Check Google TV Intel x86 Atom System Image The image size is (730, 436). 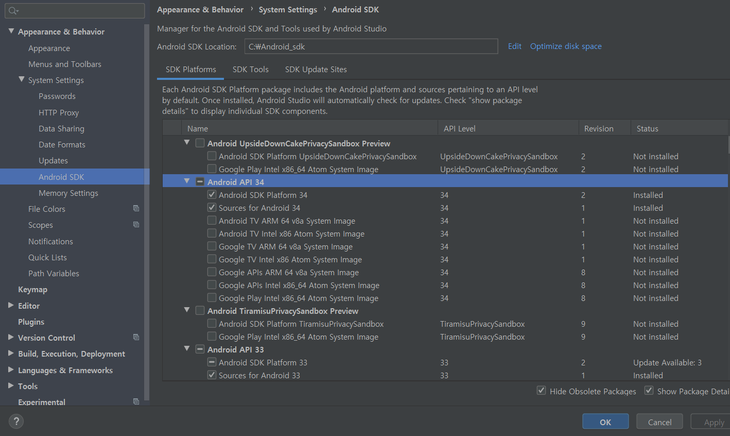(x=212, y=259)
